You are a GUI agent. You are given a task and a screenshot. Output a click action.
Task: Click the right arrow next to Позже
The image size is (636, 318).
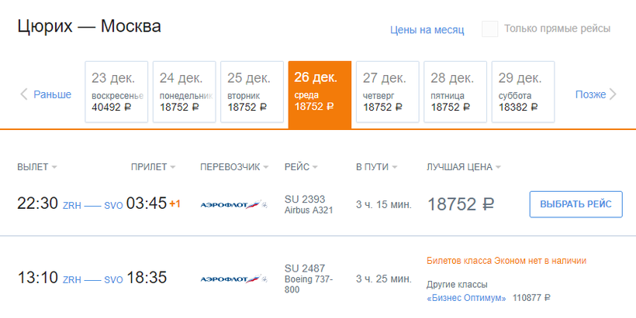point(614,94)
